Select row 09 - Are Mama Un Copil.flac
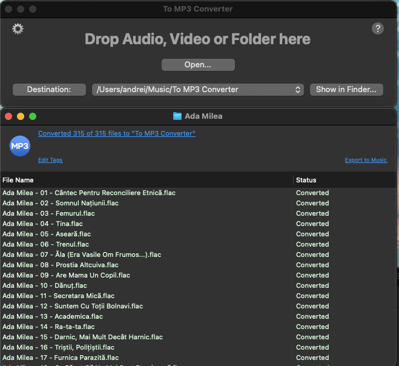 [x=198, y=275]
